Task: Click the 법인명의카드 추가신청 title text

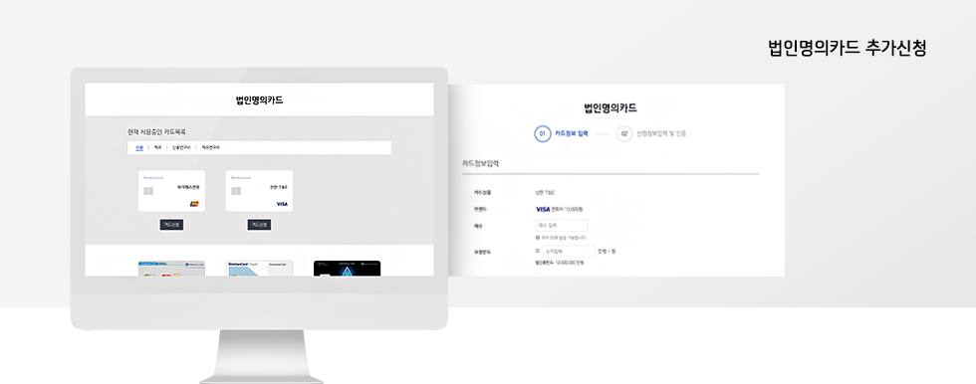Action: tap(848, 49)
